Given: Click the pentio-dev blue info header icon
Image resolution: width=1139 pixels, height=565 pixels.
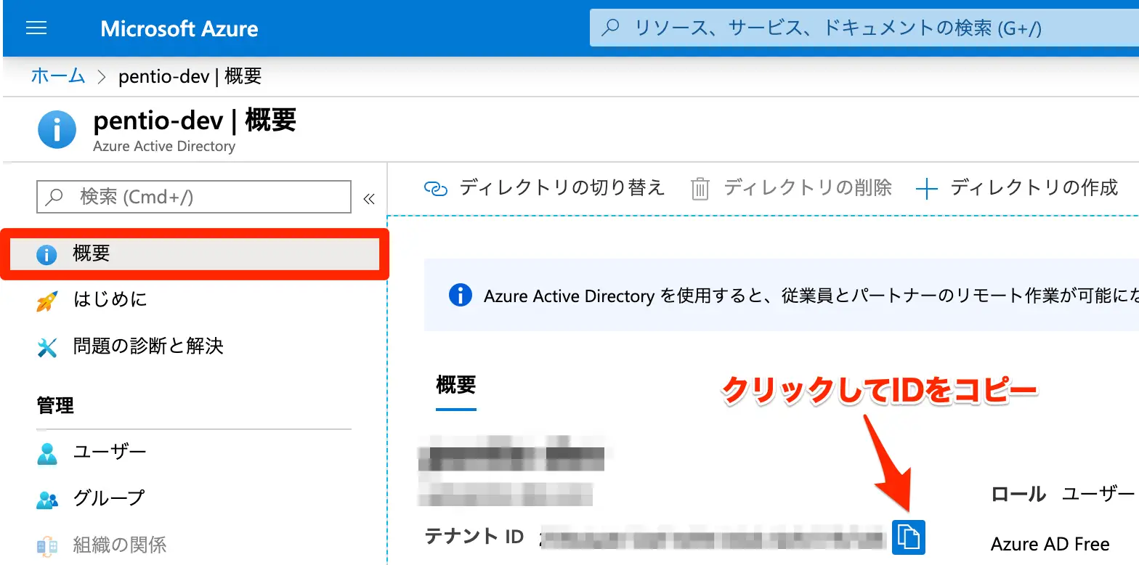Looking at the screenshot, I should click(x=57, y=129).
